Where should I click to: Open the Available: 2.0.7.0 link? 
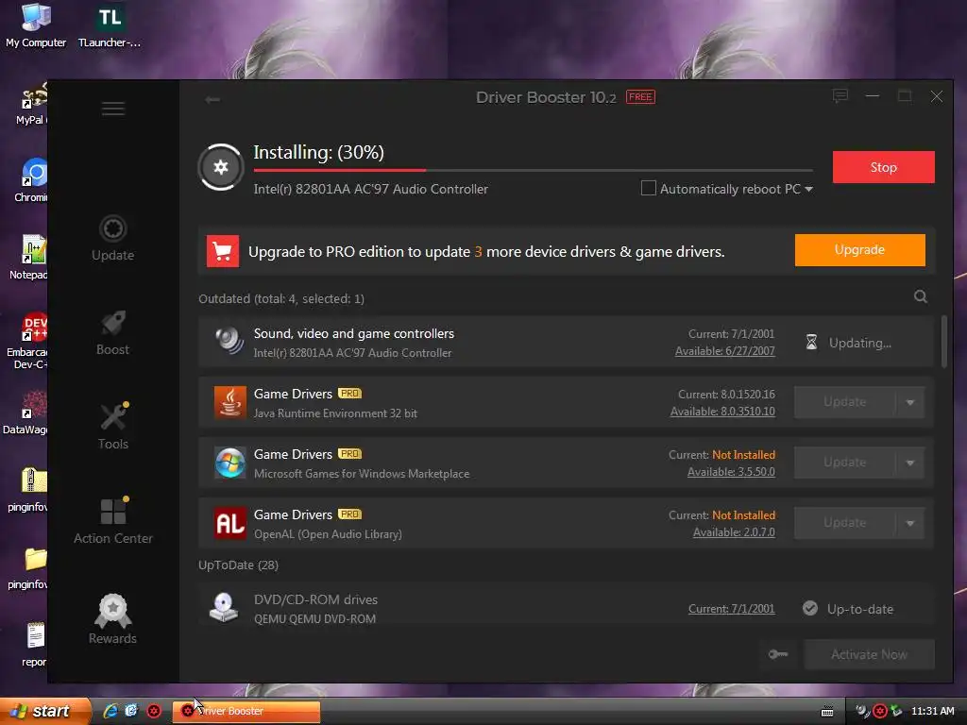pos(734,532)
